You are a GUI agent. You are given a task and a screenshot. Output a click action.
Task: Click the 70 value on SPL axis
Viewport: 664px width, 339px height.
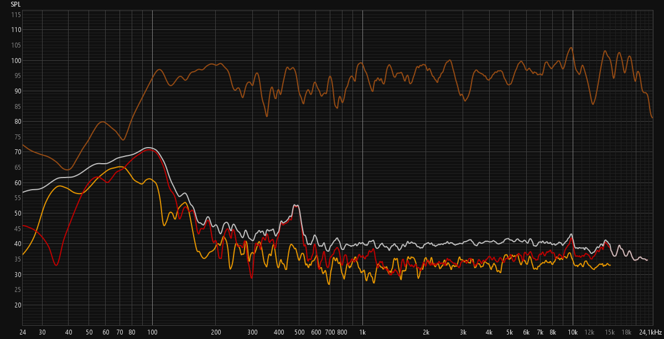point(17,152)
